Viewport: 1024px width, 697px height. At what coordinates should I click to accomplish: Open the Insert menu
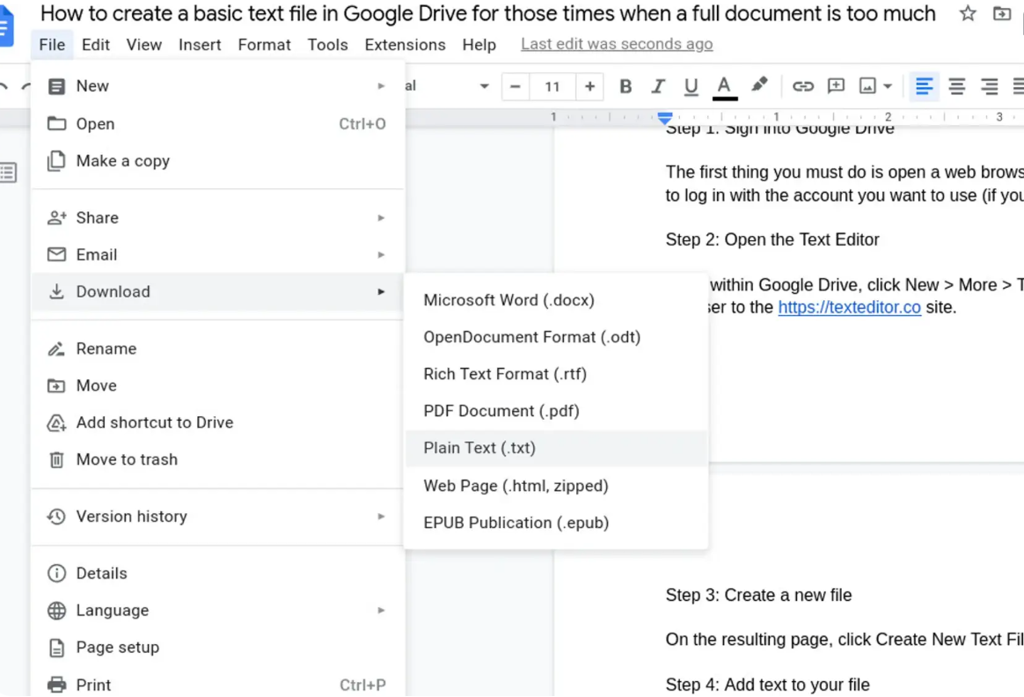point(200,44)
